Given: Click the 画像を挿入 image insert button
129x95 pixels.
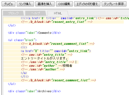Looking at the screenshot, I should coord(45,4).
